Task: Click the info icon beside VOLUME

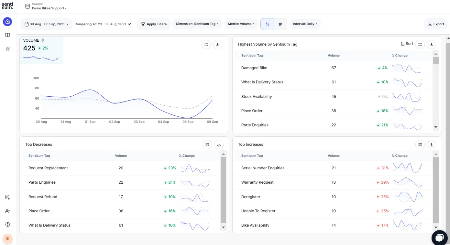Action: pos(42,40)
